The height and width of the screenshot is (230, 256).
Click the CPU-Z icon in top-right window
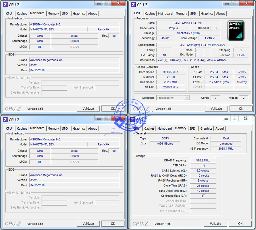click(133, 5)
